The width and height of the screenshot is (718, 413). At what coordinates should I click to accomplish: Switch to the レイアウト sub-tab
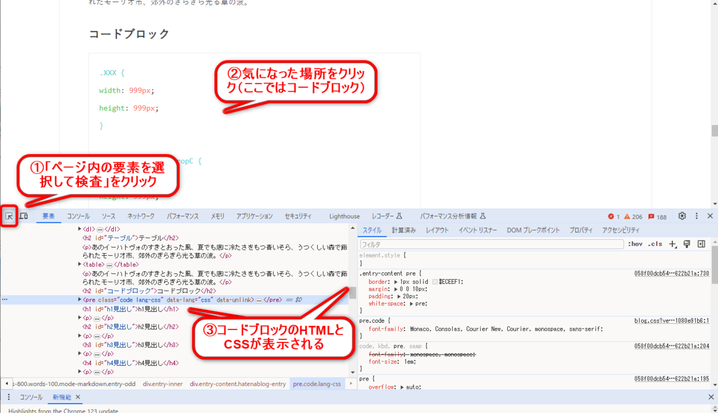click(x=437, y=230)
